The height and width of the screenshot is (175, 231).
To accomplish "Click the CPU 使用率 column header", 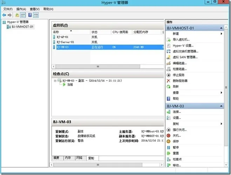I will (x=121, y=32).
